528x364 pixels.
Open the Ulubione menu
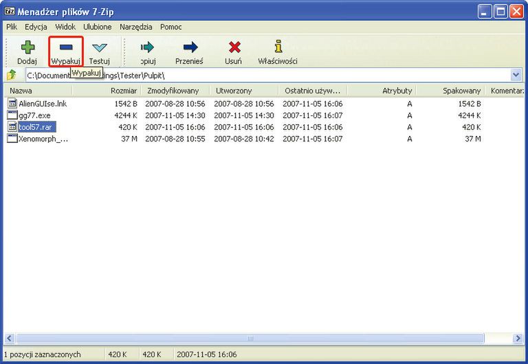point(98,27)
